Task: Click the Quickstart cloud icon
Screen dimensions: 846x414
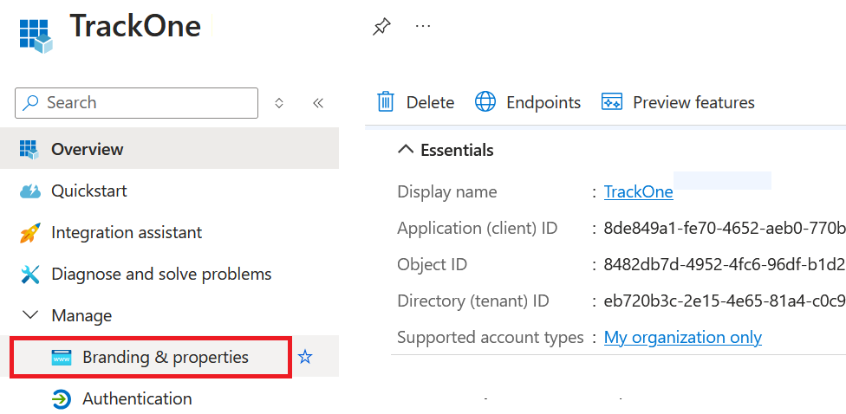Action: point(30,191)
